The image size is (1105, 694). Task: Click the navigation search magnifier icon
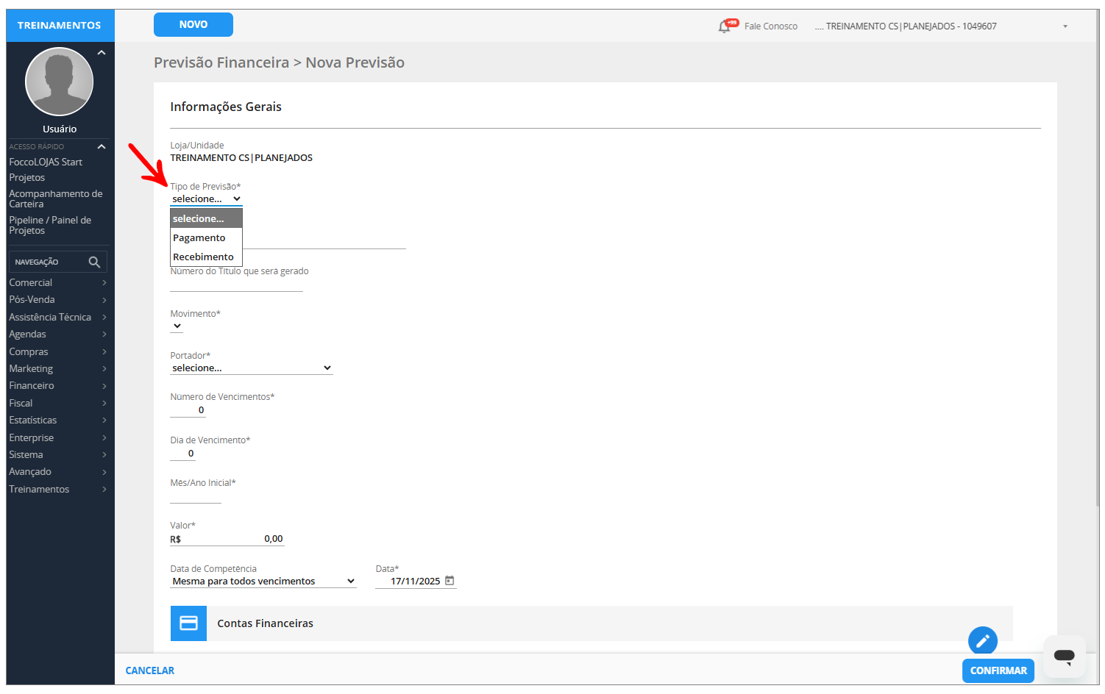[x=94, y=262]
